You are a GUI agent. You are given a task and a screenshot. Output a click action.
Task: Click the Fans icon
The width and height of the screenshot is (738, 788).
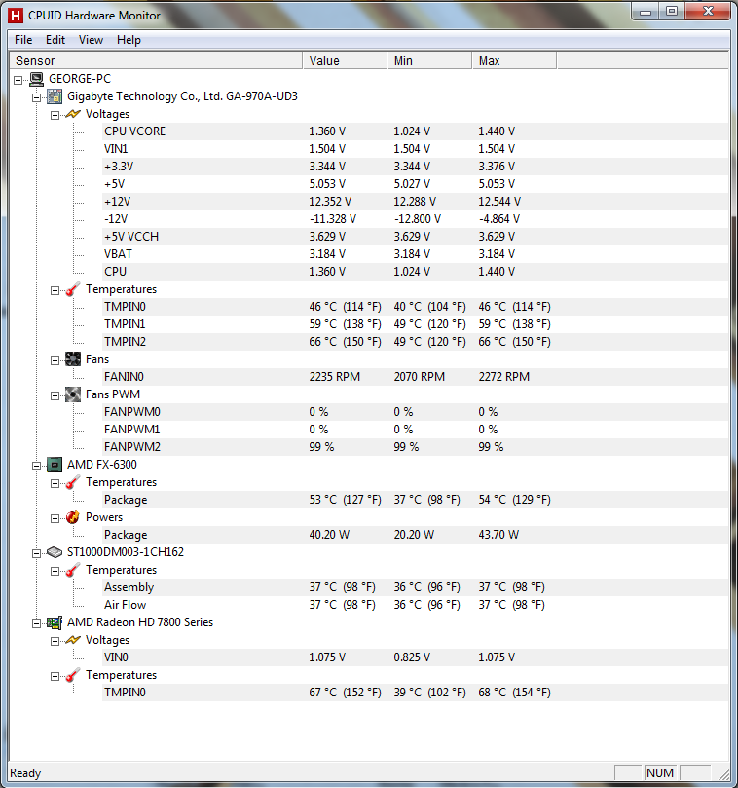pyautogui.click(x=73, y=359)
